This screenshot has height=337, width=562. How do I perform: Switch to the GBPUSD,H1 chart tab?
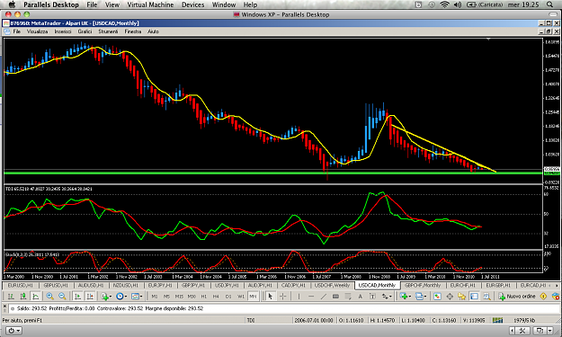point(56,286)
